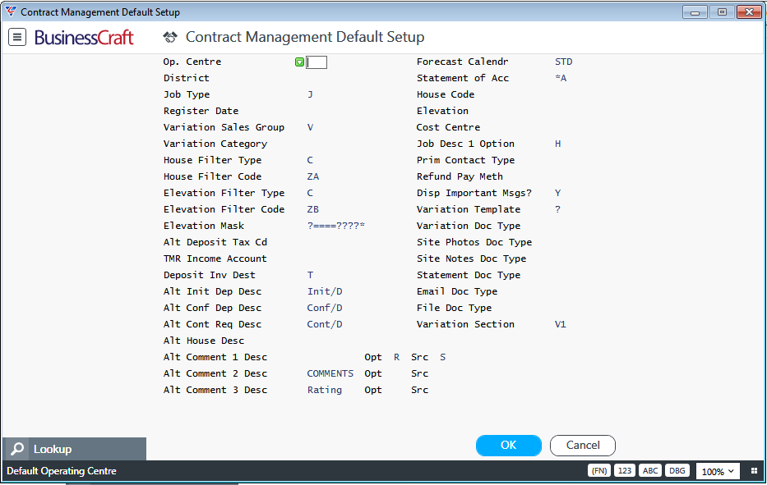Image resolution: width=767 pixels, height=485 pixels.
Task: Click the app icon in the title bar
Action: pyautogui.click(x=11, y=11)
